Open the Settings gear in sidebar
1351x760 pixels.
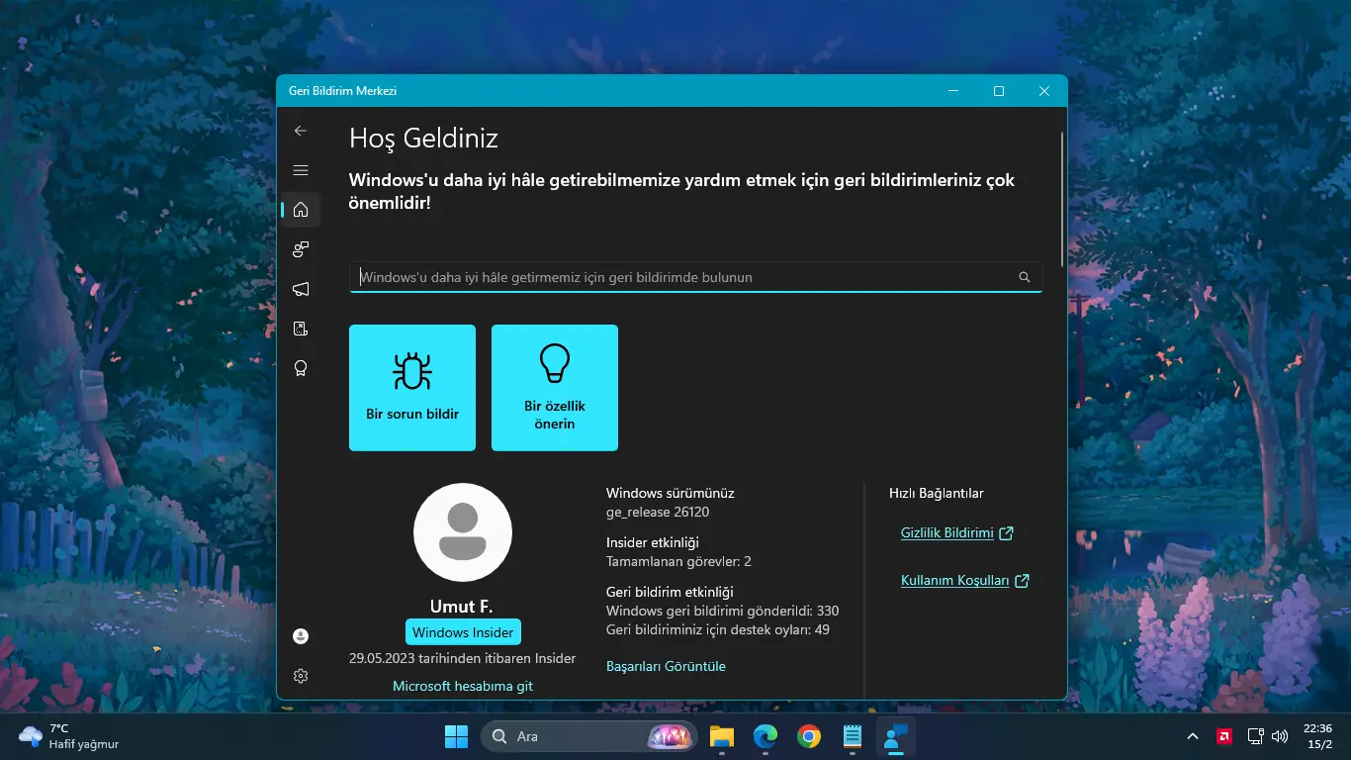(301, 676)
